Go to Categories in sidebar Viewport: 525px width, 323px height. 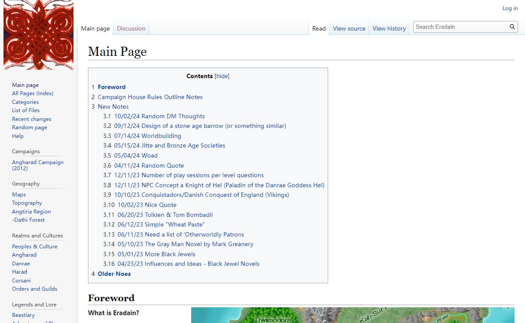25,102
